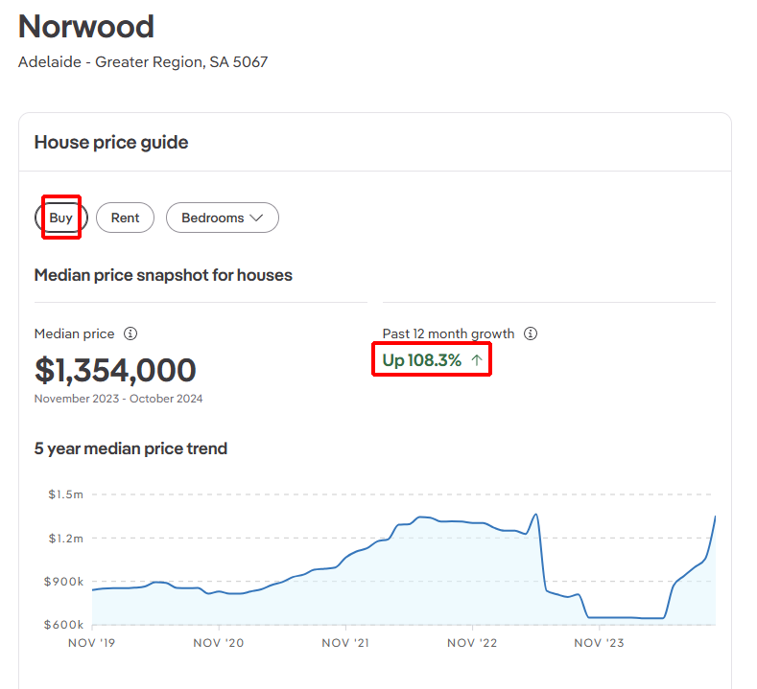Click the November 2023 - October 2024 date range
Image resolution: width=757 pixels, height=689 pixels.
tap(118, 399)
